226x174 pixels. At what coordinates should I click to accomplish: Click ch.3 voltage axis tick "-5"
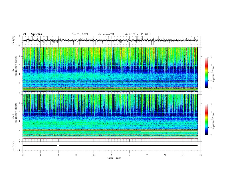19,150
